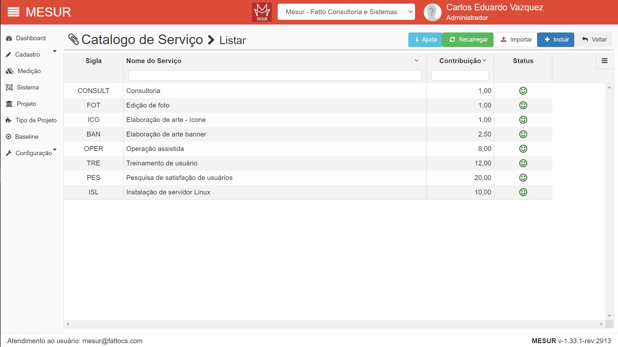Screen dimensions: 618x347
Task: Click the Consultoria service name
Action: click(x=143, y=91)
